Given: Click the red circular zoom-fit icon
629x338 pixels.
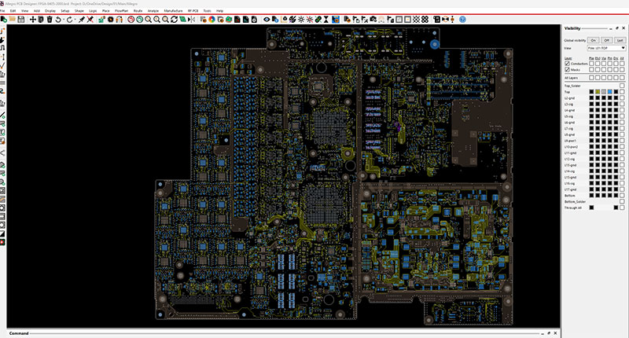Looking at the screenshot, I should (131, 19).
